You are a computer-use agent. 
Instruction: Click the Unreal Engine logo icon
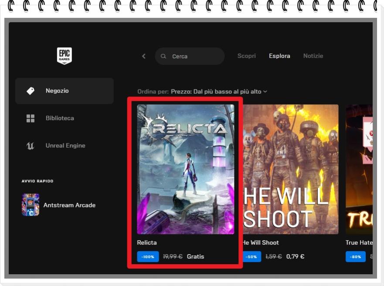pyautogui.click(x=31, y=146)
